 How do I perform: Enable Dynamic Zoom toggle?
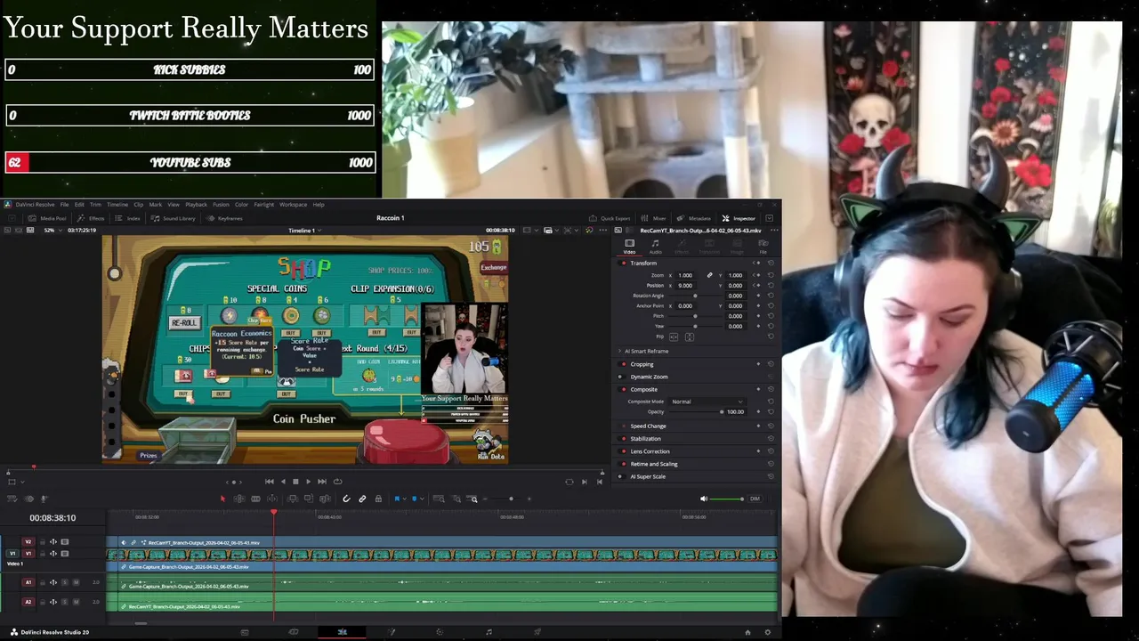(x=623, y=377)
